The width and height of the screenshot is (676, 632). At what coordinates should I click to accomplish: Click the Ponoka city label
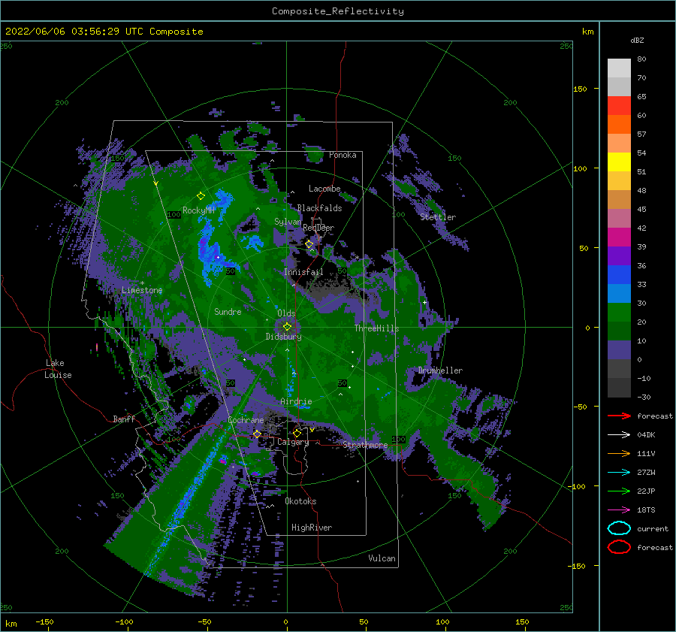coord(343,155)
